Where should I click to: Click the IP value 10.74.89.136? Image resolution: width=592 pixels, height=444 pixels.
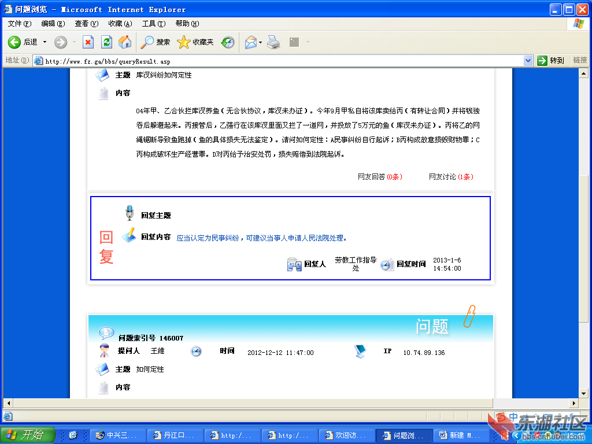click(x=424, y=353)
